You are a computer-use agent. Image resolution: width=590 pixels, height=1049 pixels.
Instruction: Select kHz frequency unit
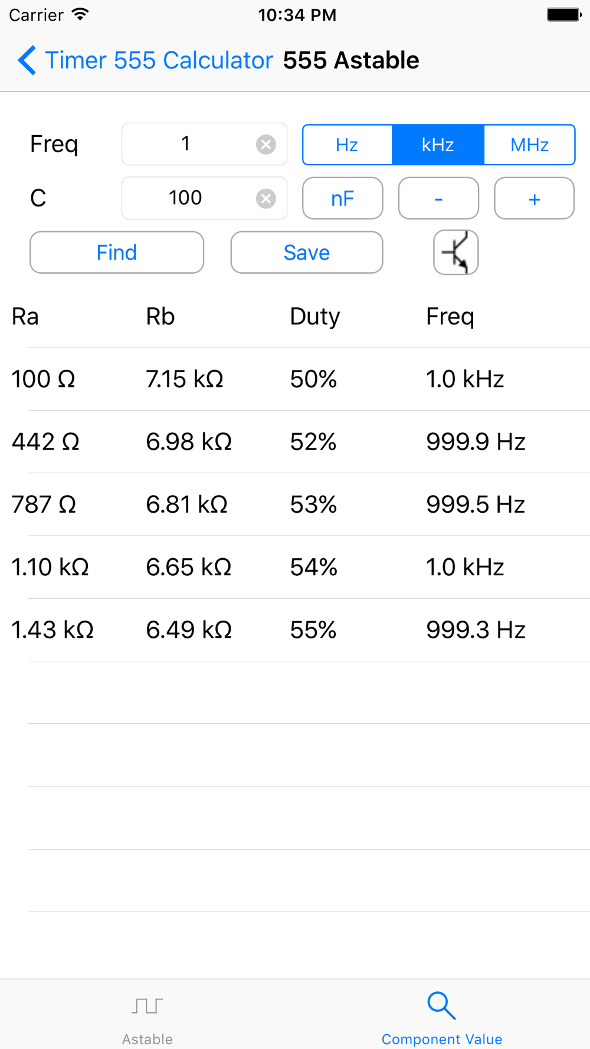[x=438, y=145]
